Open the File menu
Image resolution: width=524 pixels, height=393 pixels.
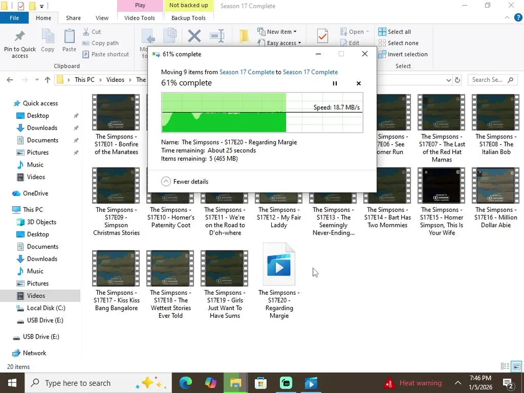tap(14, 18)
